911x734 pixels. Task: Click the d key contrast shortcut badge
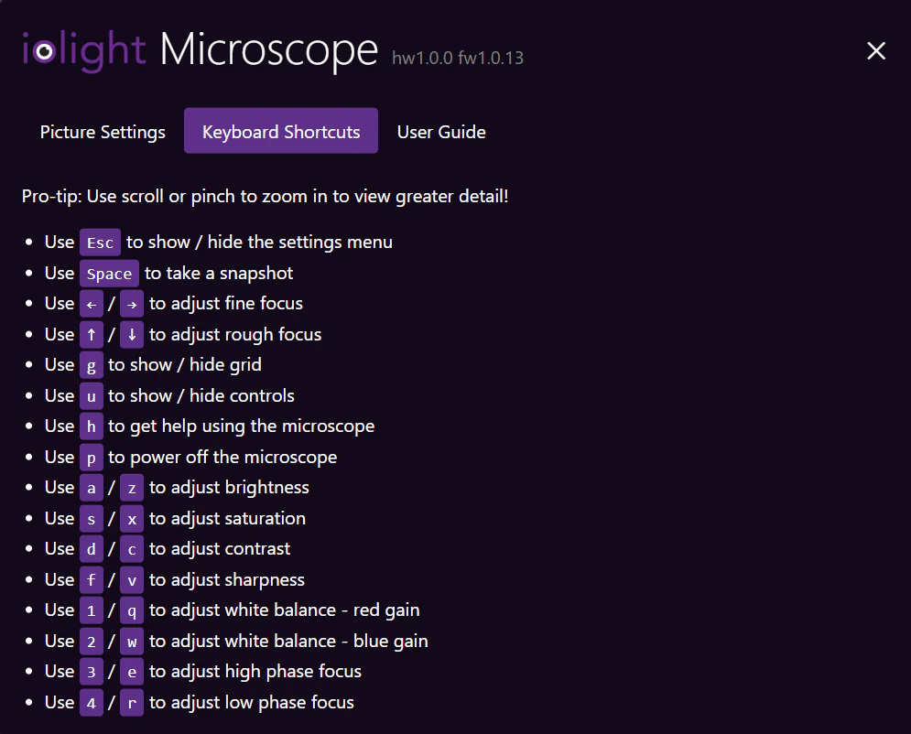(x=91, y=548)
